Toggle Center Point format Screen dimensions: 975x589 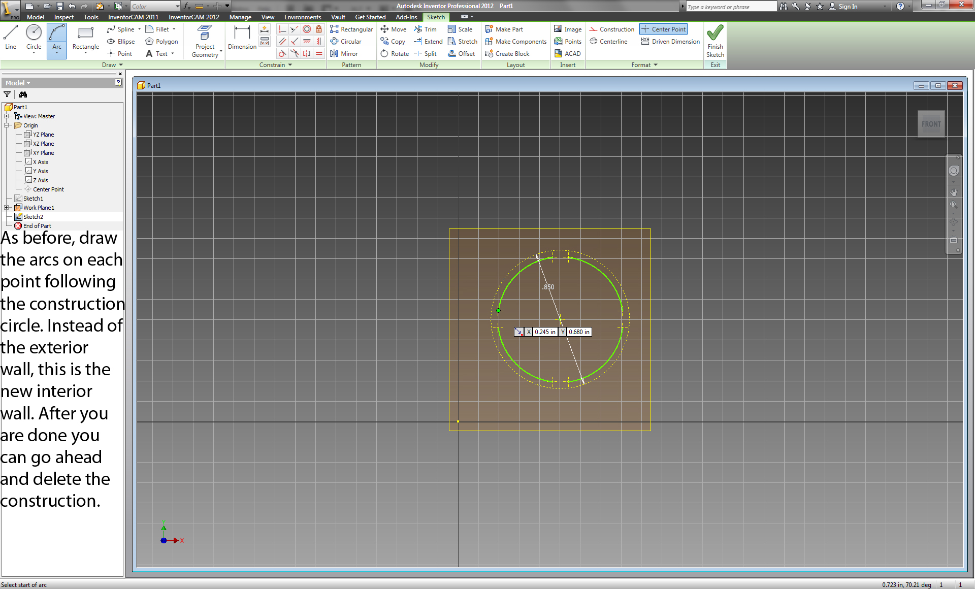pyautogui.click(x=664, y=29)
